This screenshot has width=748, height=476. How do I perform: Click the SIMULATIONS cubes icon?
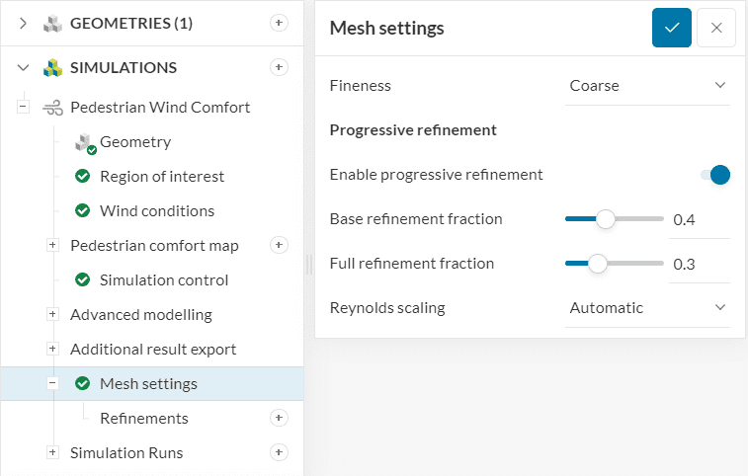tap(52, 68)
